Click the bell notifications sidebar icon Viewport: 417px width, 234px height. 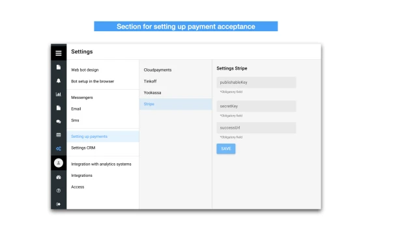pyautogui.click(x=59, y=81)
